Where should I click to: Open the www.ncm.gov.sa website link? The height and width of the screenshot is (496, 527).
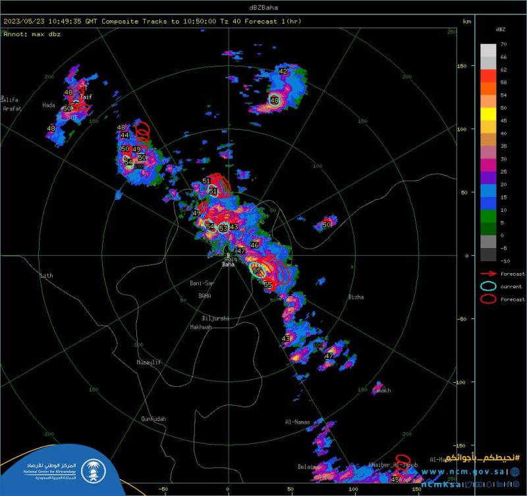pos(463,472)
